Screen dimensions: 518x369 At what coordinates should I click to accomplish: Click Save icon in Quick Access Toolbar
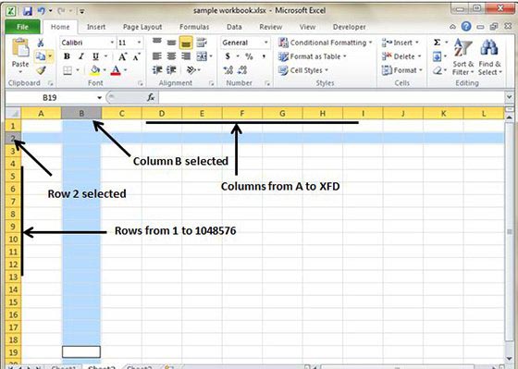pos(28,11)
